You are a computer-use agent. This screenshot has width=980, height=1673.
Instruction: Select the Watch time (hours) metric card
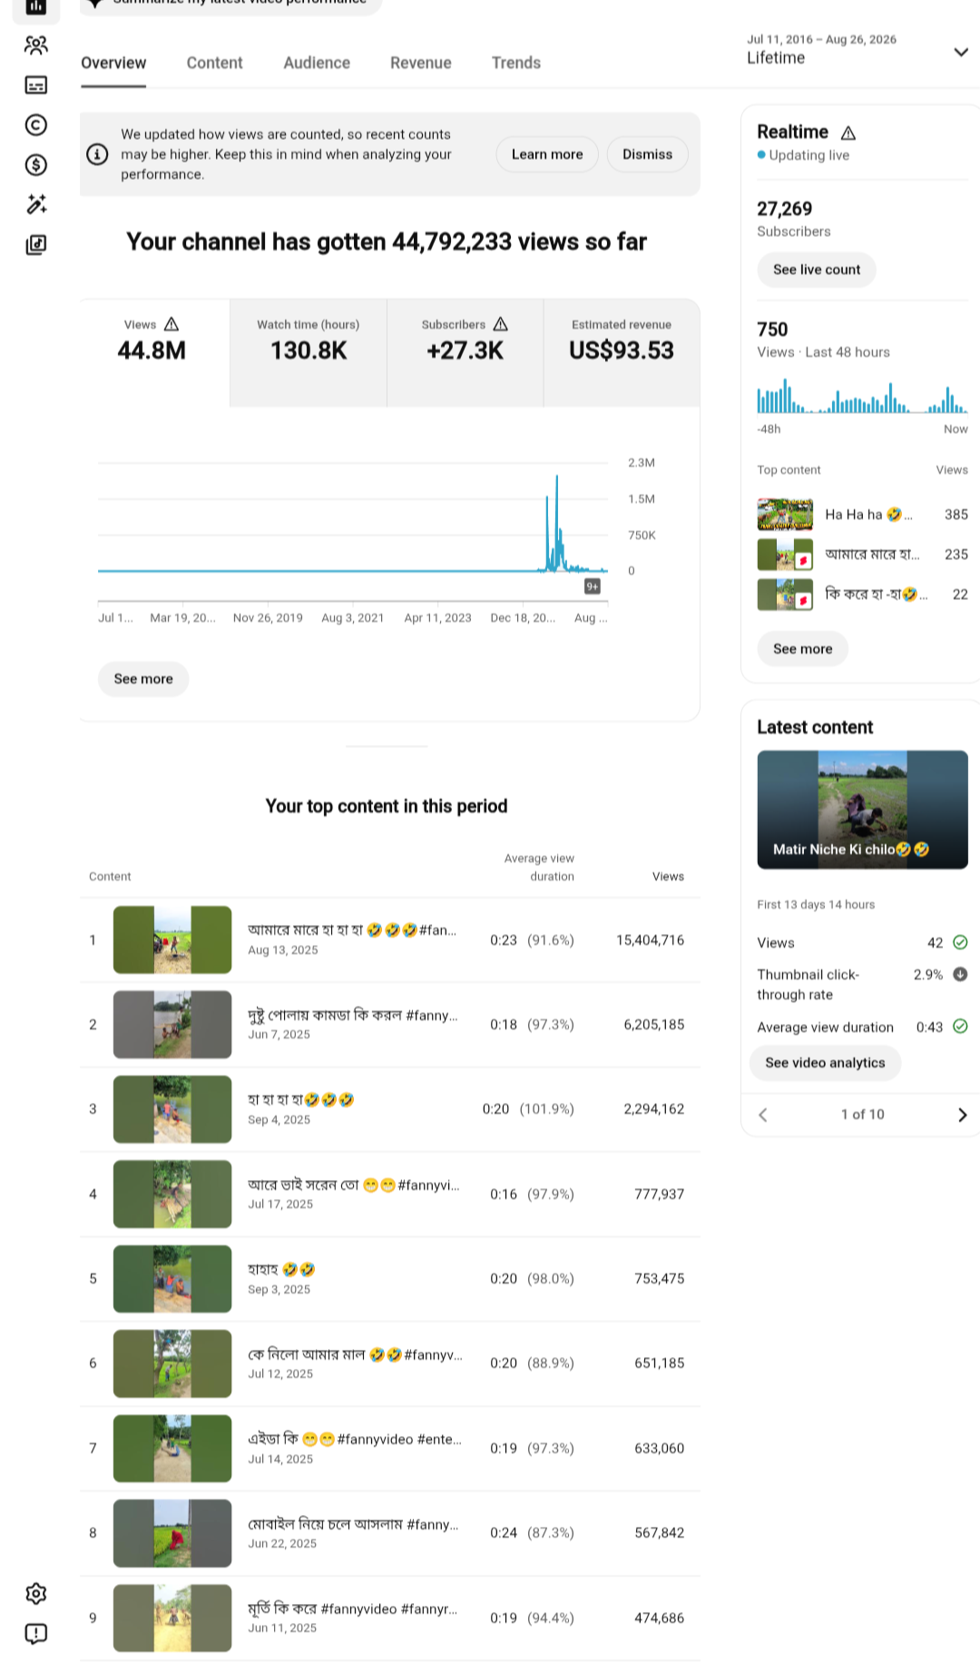coord(309,352)
